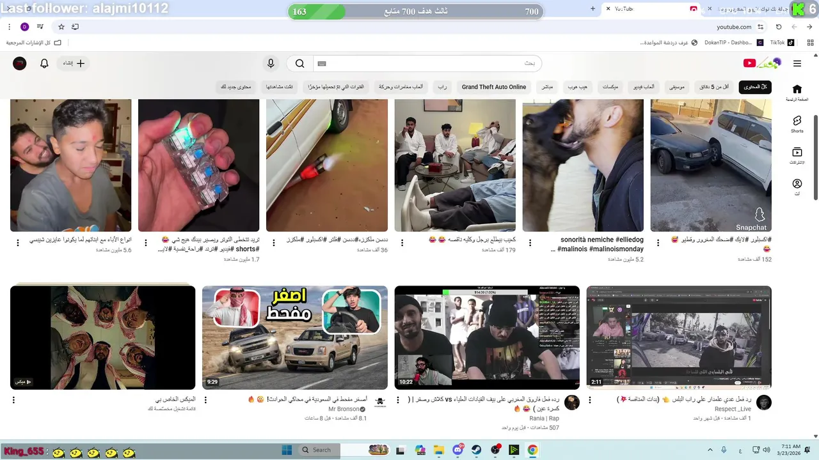The width and height of the screenshot is (819, 460).
Task: Open a new browser tab
Action: 592,9
